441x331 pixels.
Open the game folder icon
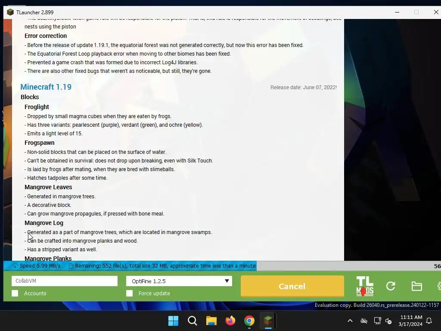416,286
